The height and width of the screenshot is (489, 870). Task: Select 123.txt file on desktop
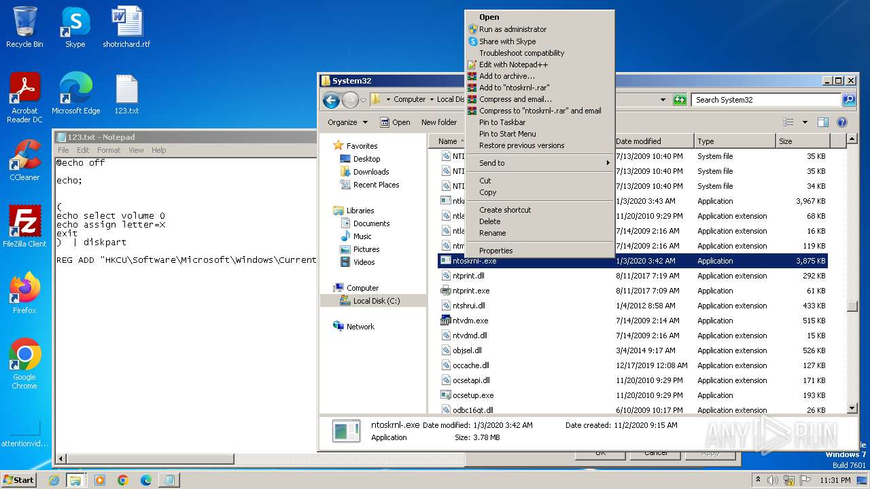click(x=126, y=94)
